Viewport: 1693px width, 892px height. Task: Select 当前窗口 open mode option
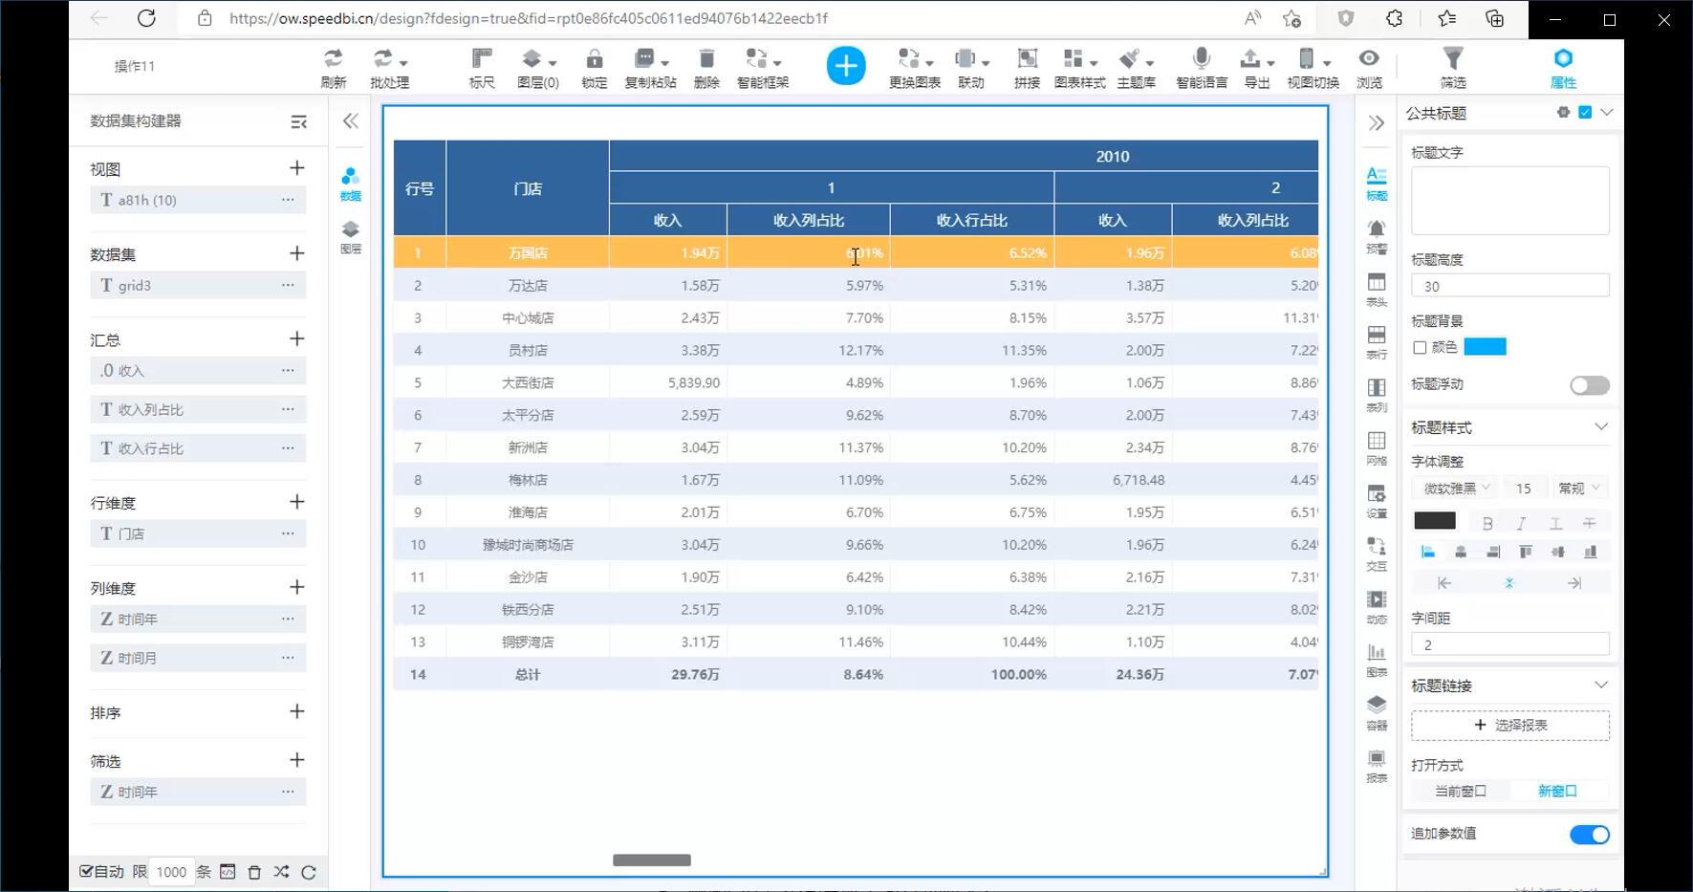coord(1460,792)
